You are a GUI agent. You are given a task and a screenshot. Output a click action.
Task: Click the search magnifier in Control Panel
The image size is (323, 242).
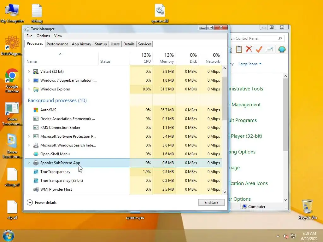tap(280, 38)
